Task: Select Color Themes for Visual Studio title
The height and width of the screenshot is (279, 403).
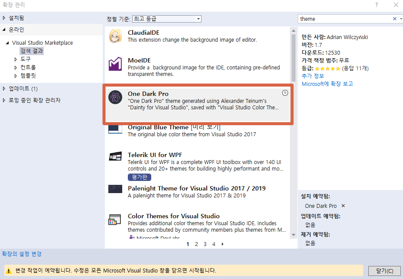Action: 174,216
